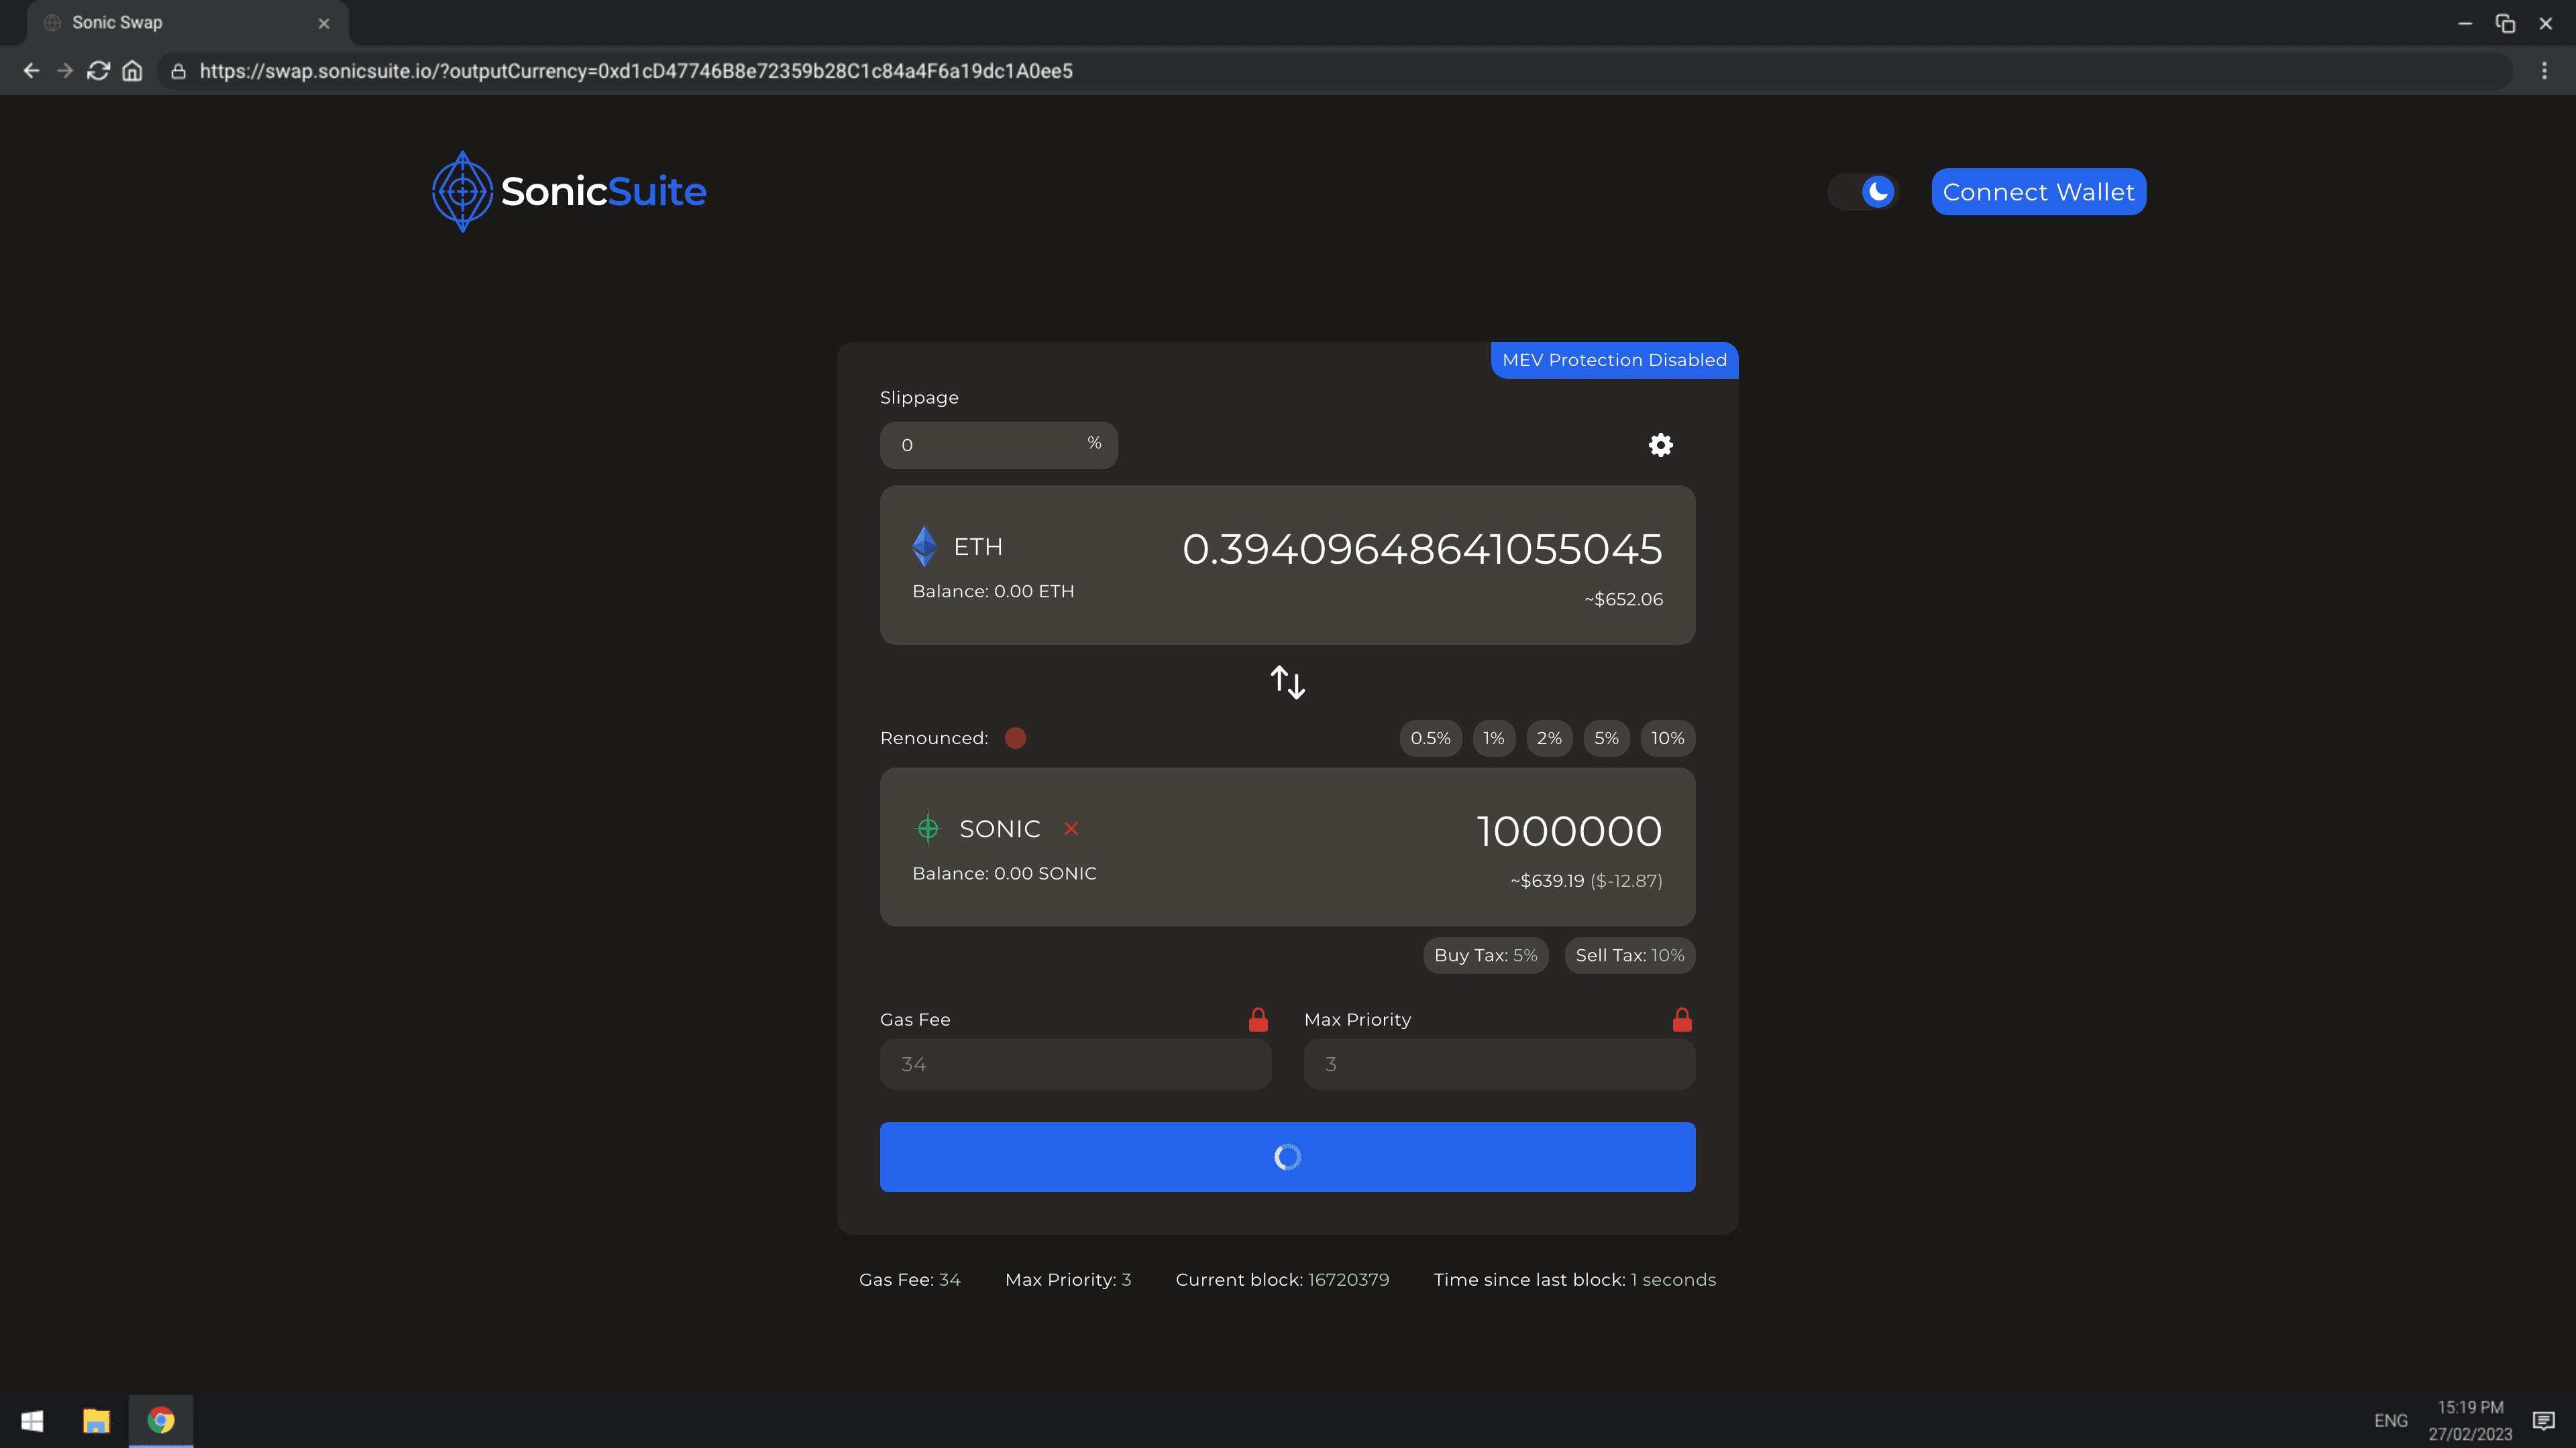
Task: Click Chrome icon in taskbar
Action: click(161, 1420)
